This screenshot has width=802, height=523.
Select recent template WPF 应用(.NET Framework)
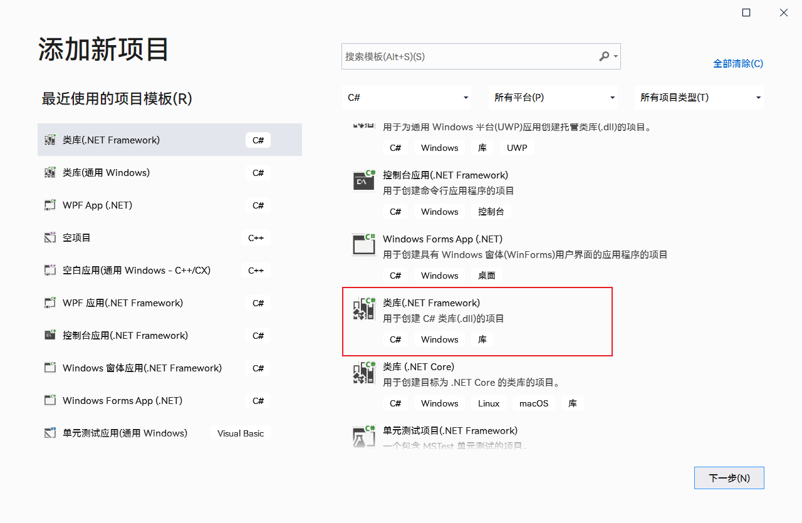click(170, 303)
